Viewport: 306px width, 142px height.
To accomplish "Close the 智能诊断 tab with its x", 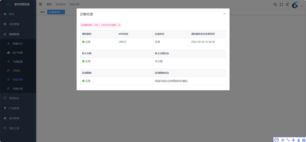I will click(62, 12).
